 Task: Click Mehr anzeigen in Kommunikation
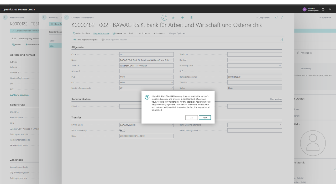point(276,99)
